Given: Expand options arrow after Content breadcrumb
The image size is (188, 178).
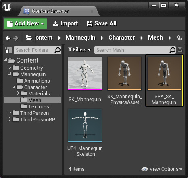Looking at the screenshot, I should tap(59, 38).
